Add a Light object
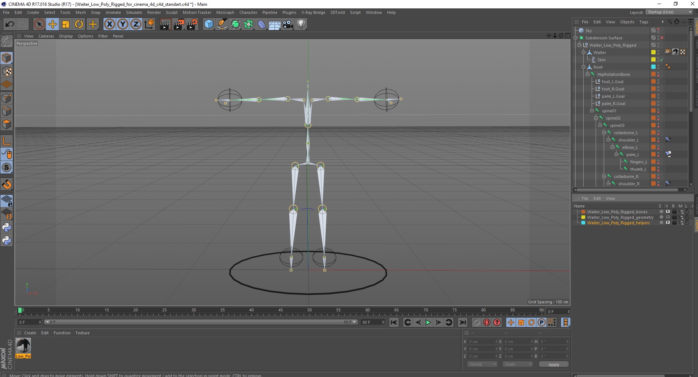Image resolution: width=698 pixels, height=377 pixels. click(x=301, y=24)
